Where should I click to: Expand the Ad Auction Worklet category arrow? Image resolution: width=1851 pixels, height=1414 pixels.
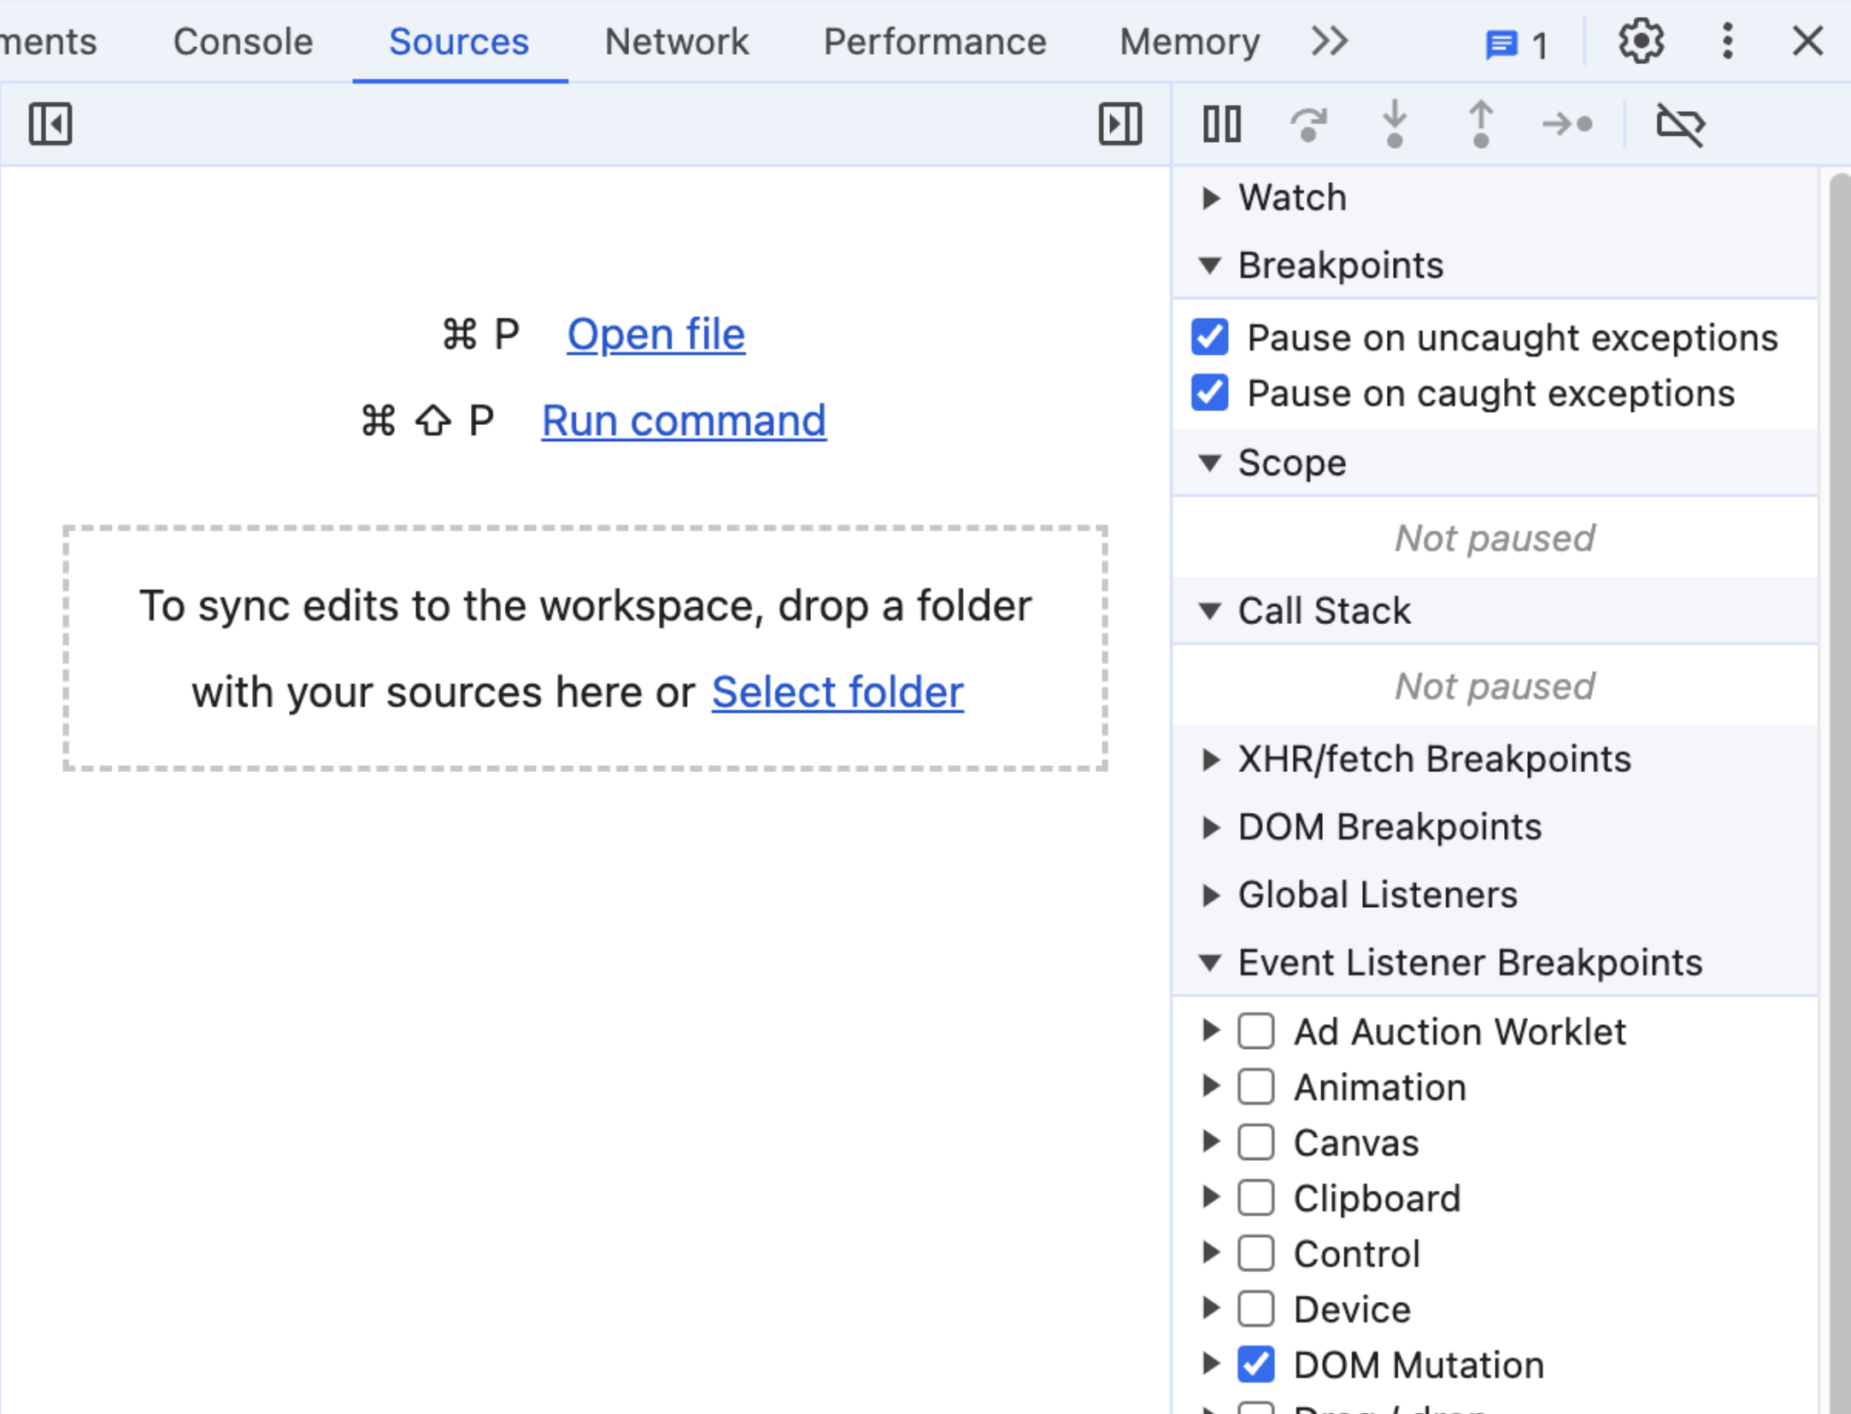(x=1210, y=1030)
